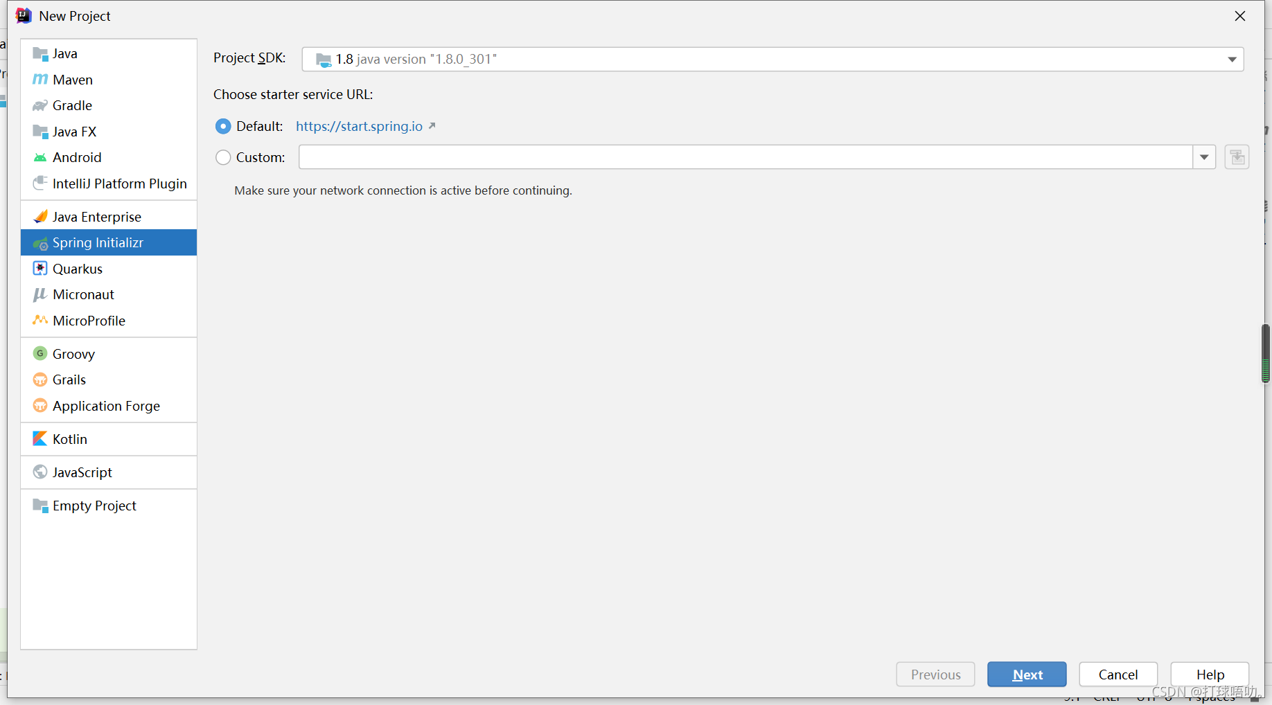Choose the MicroProfile project type
The height and width of the screenshot is (705, 1272).
(87, 321)
